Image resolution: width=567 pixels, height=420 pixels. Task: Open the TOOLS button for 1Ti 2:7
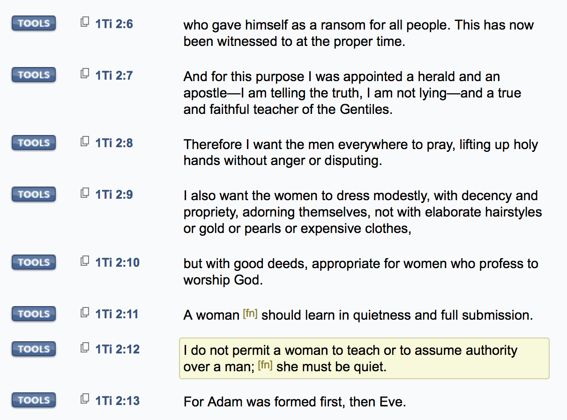[34, 75]
